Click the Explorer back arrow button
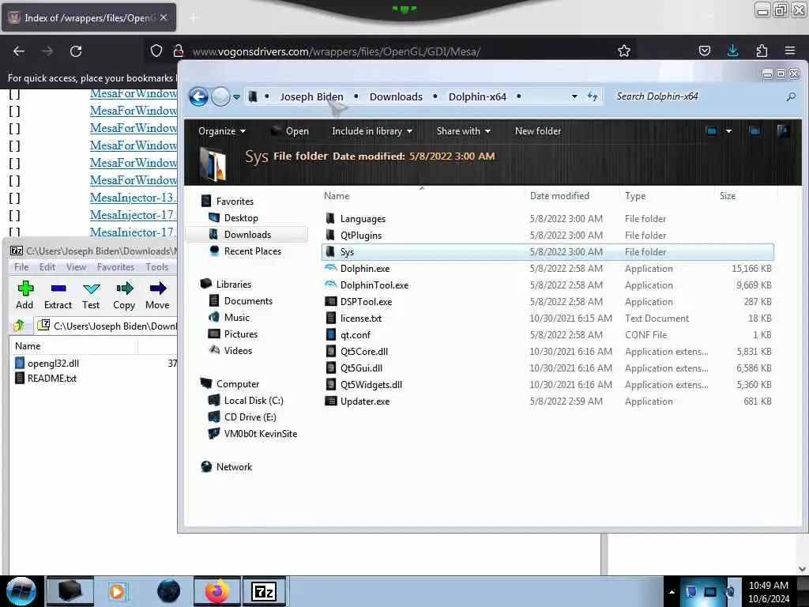 click(x=198, y=96)
